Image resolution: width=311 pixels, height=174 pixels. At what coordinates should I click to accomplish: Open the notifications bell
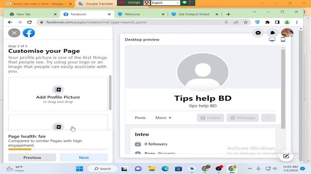point(273,33)
